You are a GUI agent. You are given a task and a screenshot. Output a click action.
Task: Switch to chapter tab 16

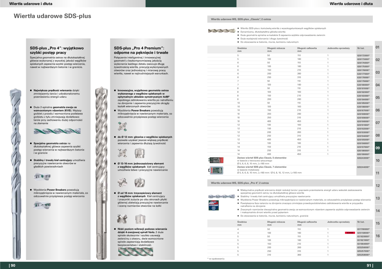tap(378, 236)
